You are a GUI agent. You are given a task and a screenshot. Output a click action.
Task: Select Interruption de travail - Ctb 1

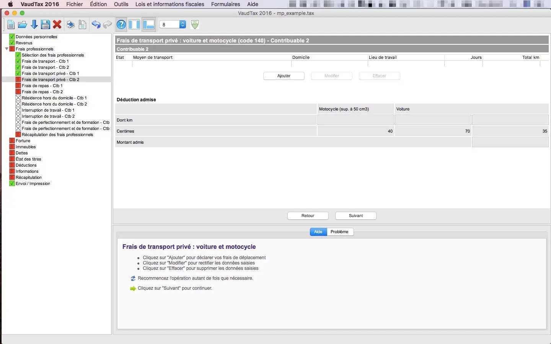[x=48, y=110]
